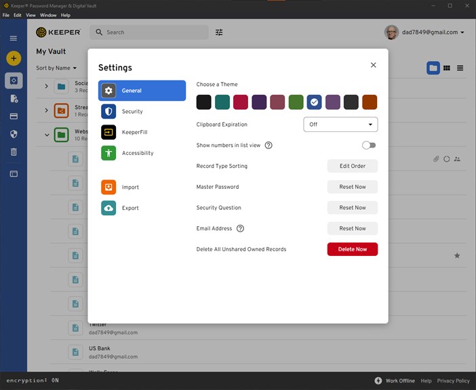Open the Help menu in menu bar
This screenshot has width=476, height=390.
point(66,15)
